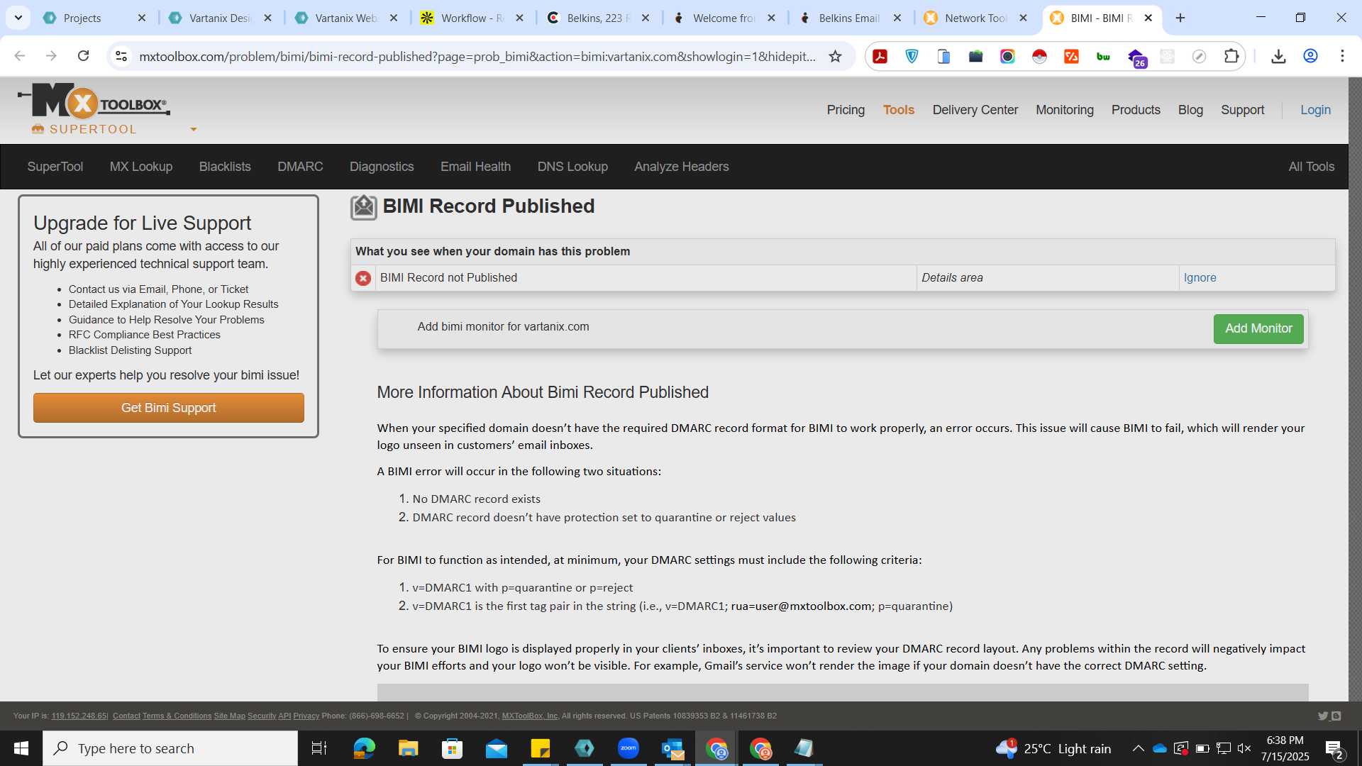This screenshot has height=766, width=1362.
Task: Click the Windows taskbar search box
Action: pyautogui.click(x=170, y=748)
